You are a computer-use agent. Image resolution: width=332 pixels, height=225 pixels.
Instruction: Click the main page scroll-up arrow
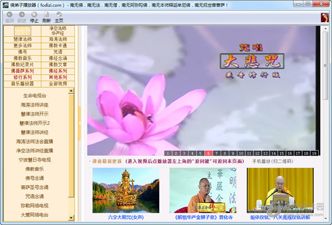pos(325,29)
